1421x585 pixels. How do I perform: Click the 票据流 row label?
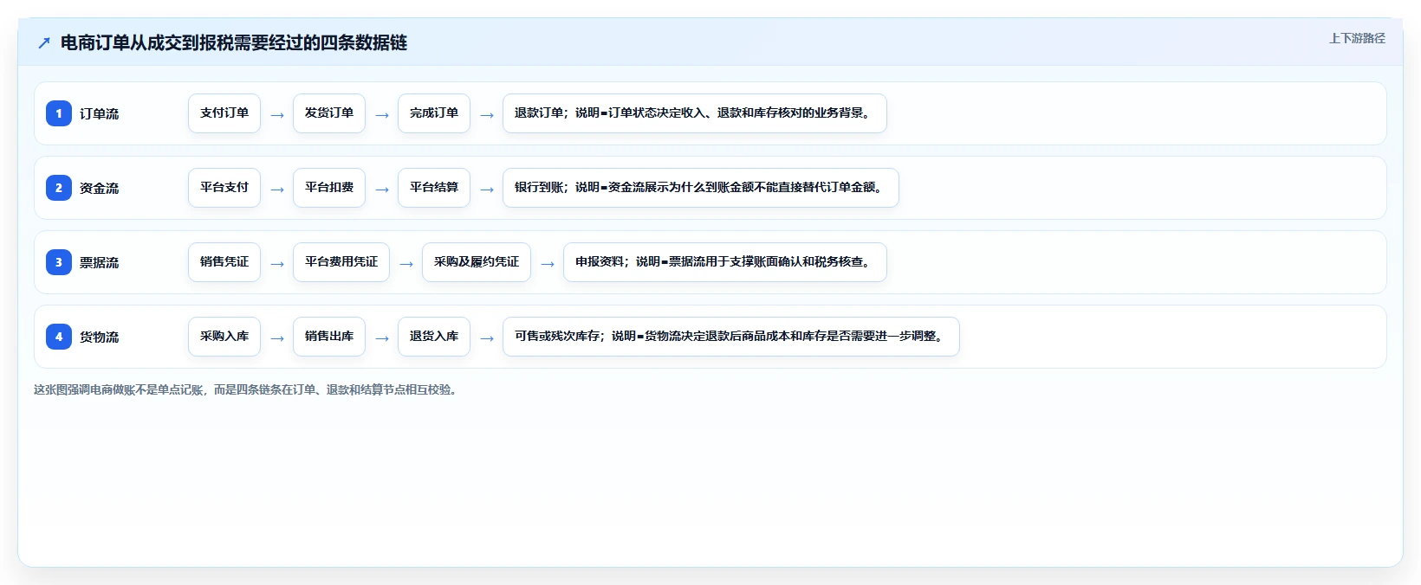100,262
